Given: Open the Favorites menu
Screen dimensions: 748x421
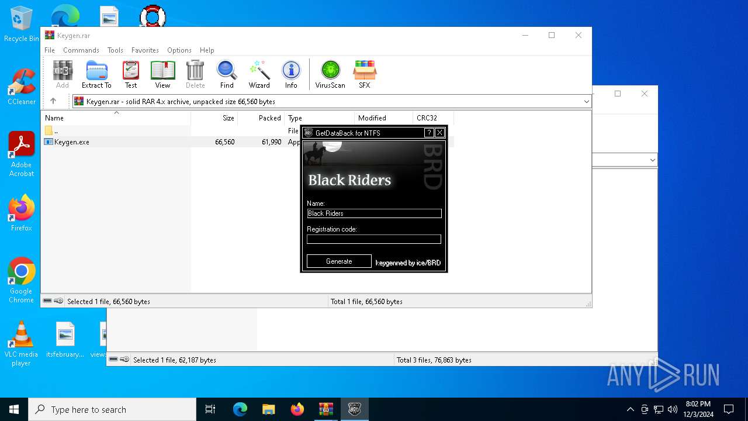Looking at the screenshot, I should [x=145, y=50].
